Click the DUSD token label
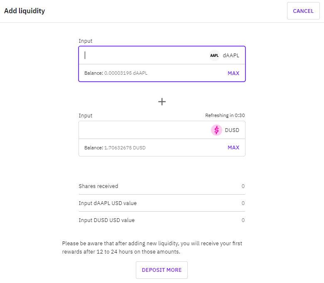The width and height of the screenshot is (324, 283). (232, 130)
